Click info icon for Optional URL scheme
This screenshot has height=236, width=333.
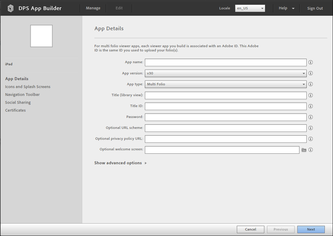coord(310,128)
